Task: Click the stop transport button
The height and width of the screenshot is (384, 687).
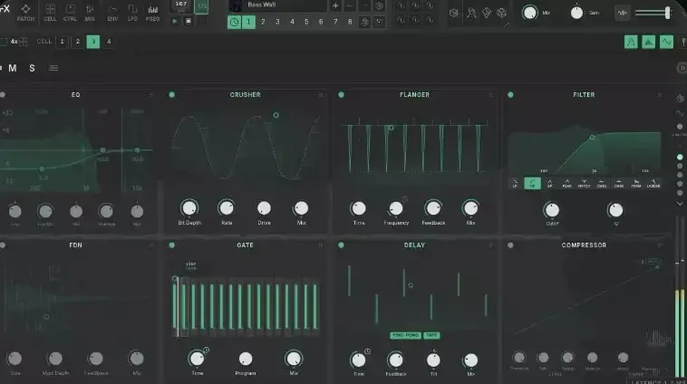Action: coord(188,21)
